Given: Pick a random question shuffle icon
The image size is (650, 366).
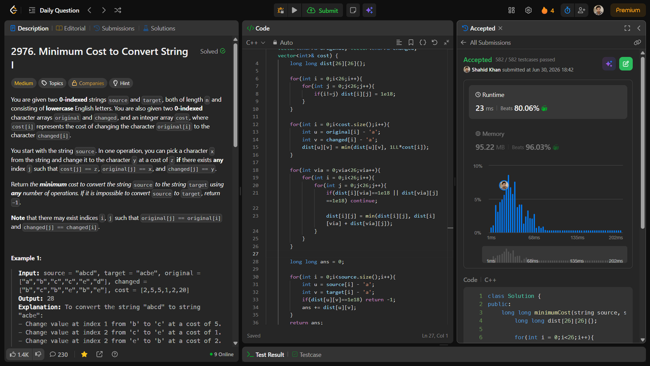Looking at the screenshot, I should click(x=118, y=10).
